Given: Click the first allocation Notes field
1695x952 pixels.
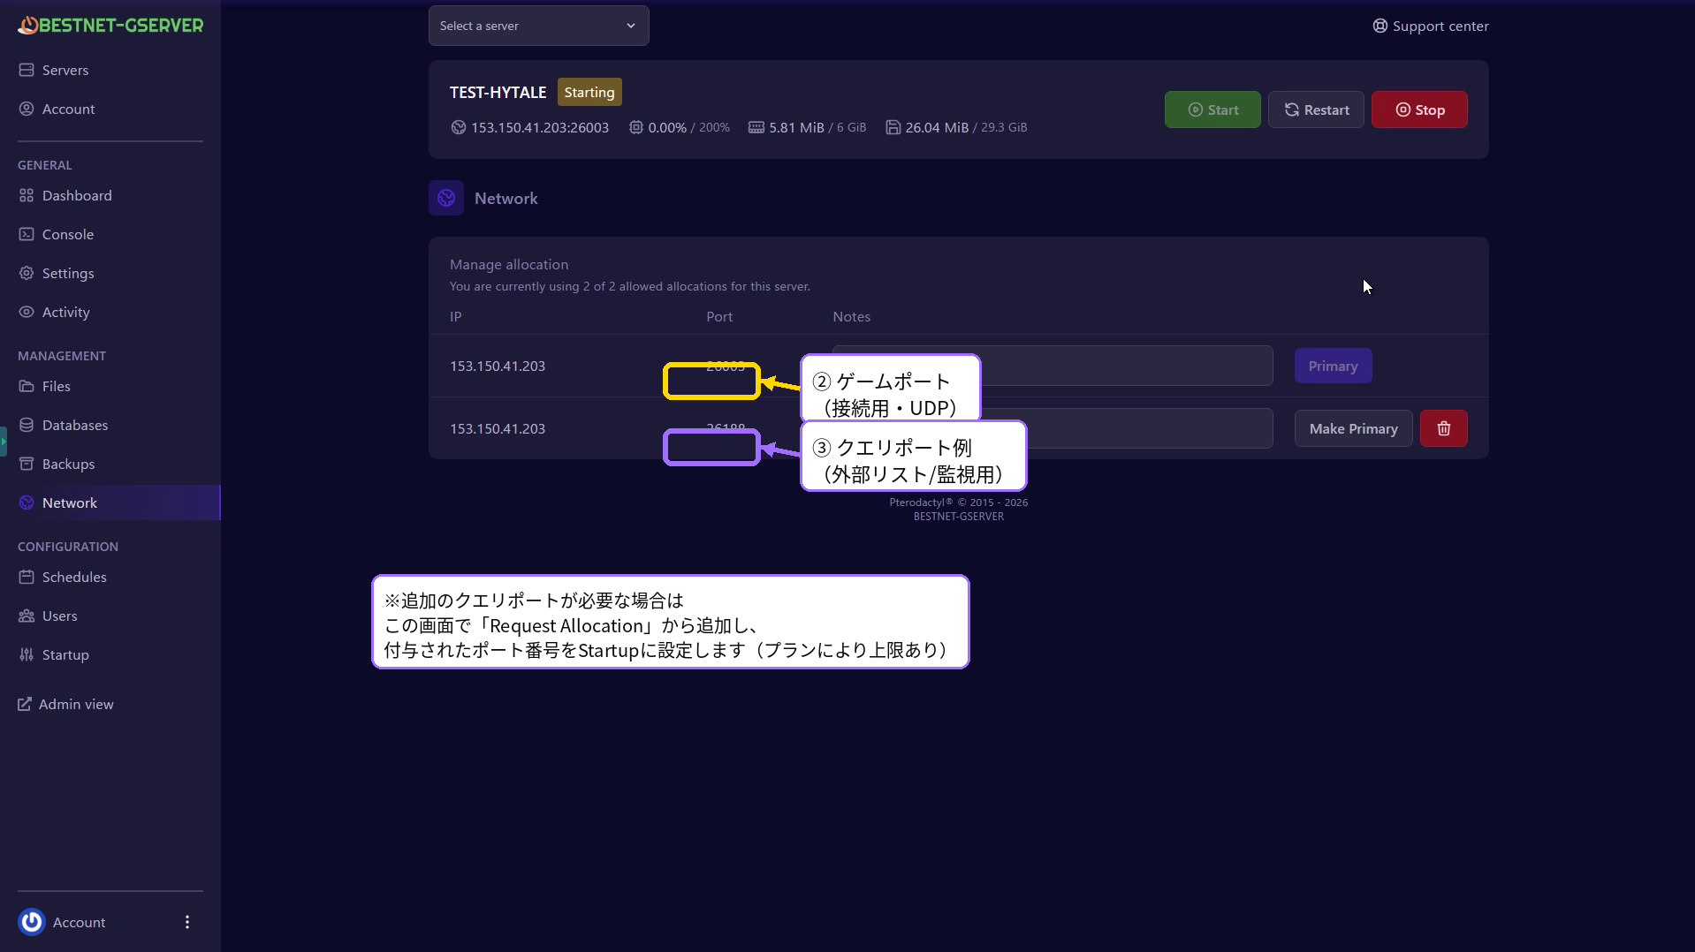Looking at the screenshot, I should [x=1122, y=366].
